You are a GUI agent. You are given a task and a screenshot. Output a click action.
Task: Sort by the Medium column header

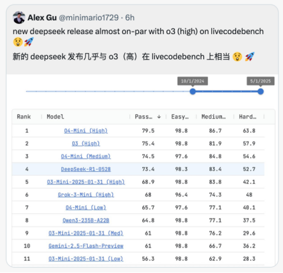coord(214,117)
